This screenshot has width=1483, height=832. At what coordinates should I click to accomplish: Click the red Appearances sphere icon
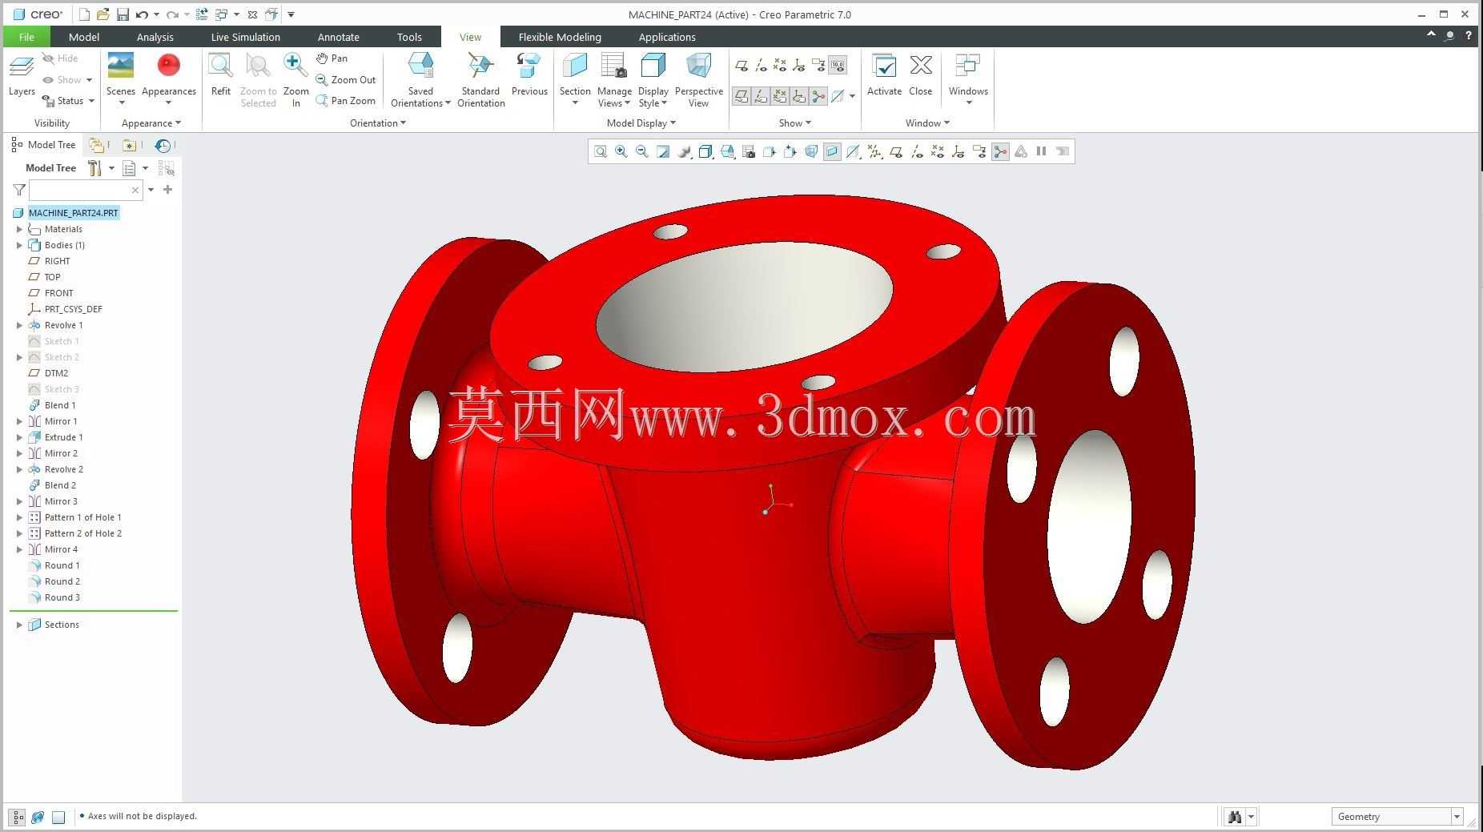tap(169, 66)
